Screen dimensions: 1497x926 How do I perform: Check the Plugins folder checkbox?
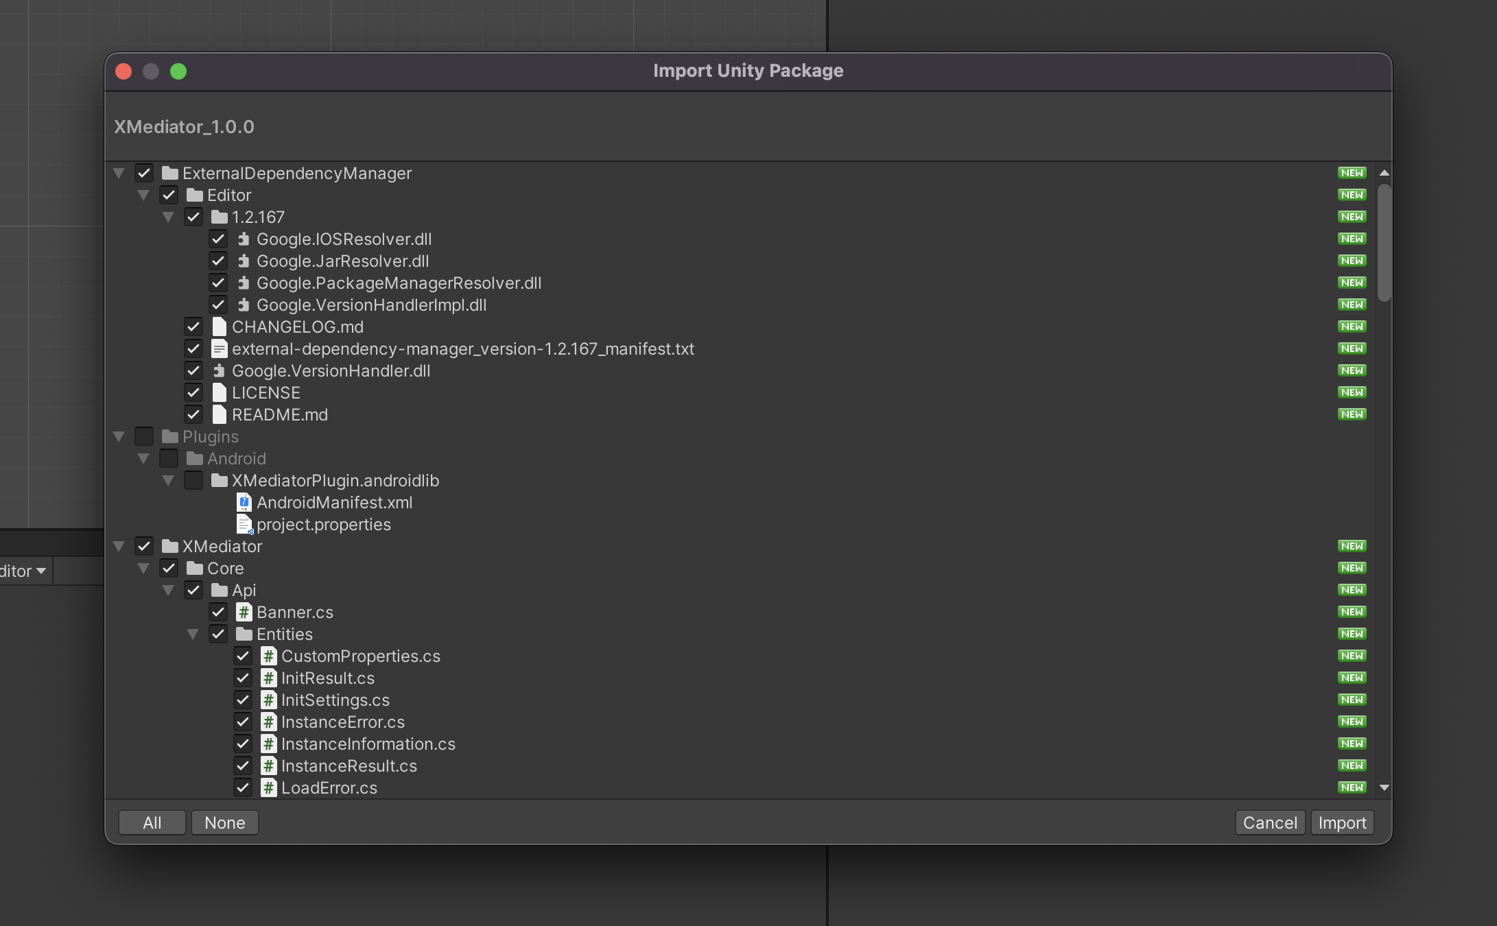click(144, 437)
